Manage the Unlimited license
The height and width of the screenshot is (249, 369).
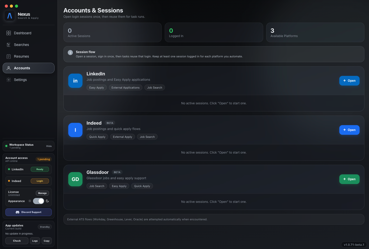pos(42,193)
